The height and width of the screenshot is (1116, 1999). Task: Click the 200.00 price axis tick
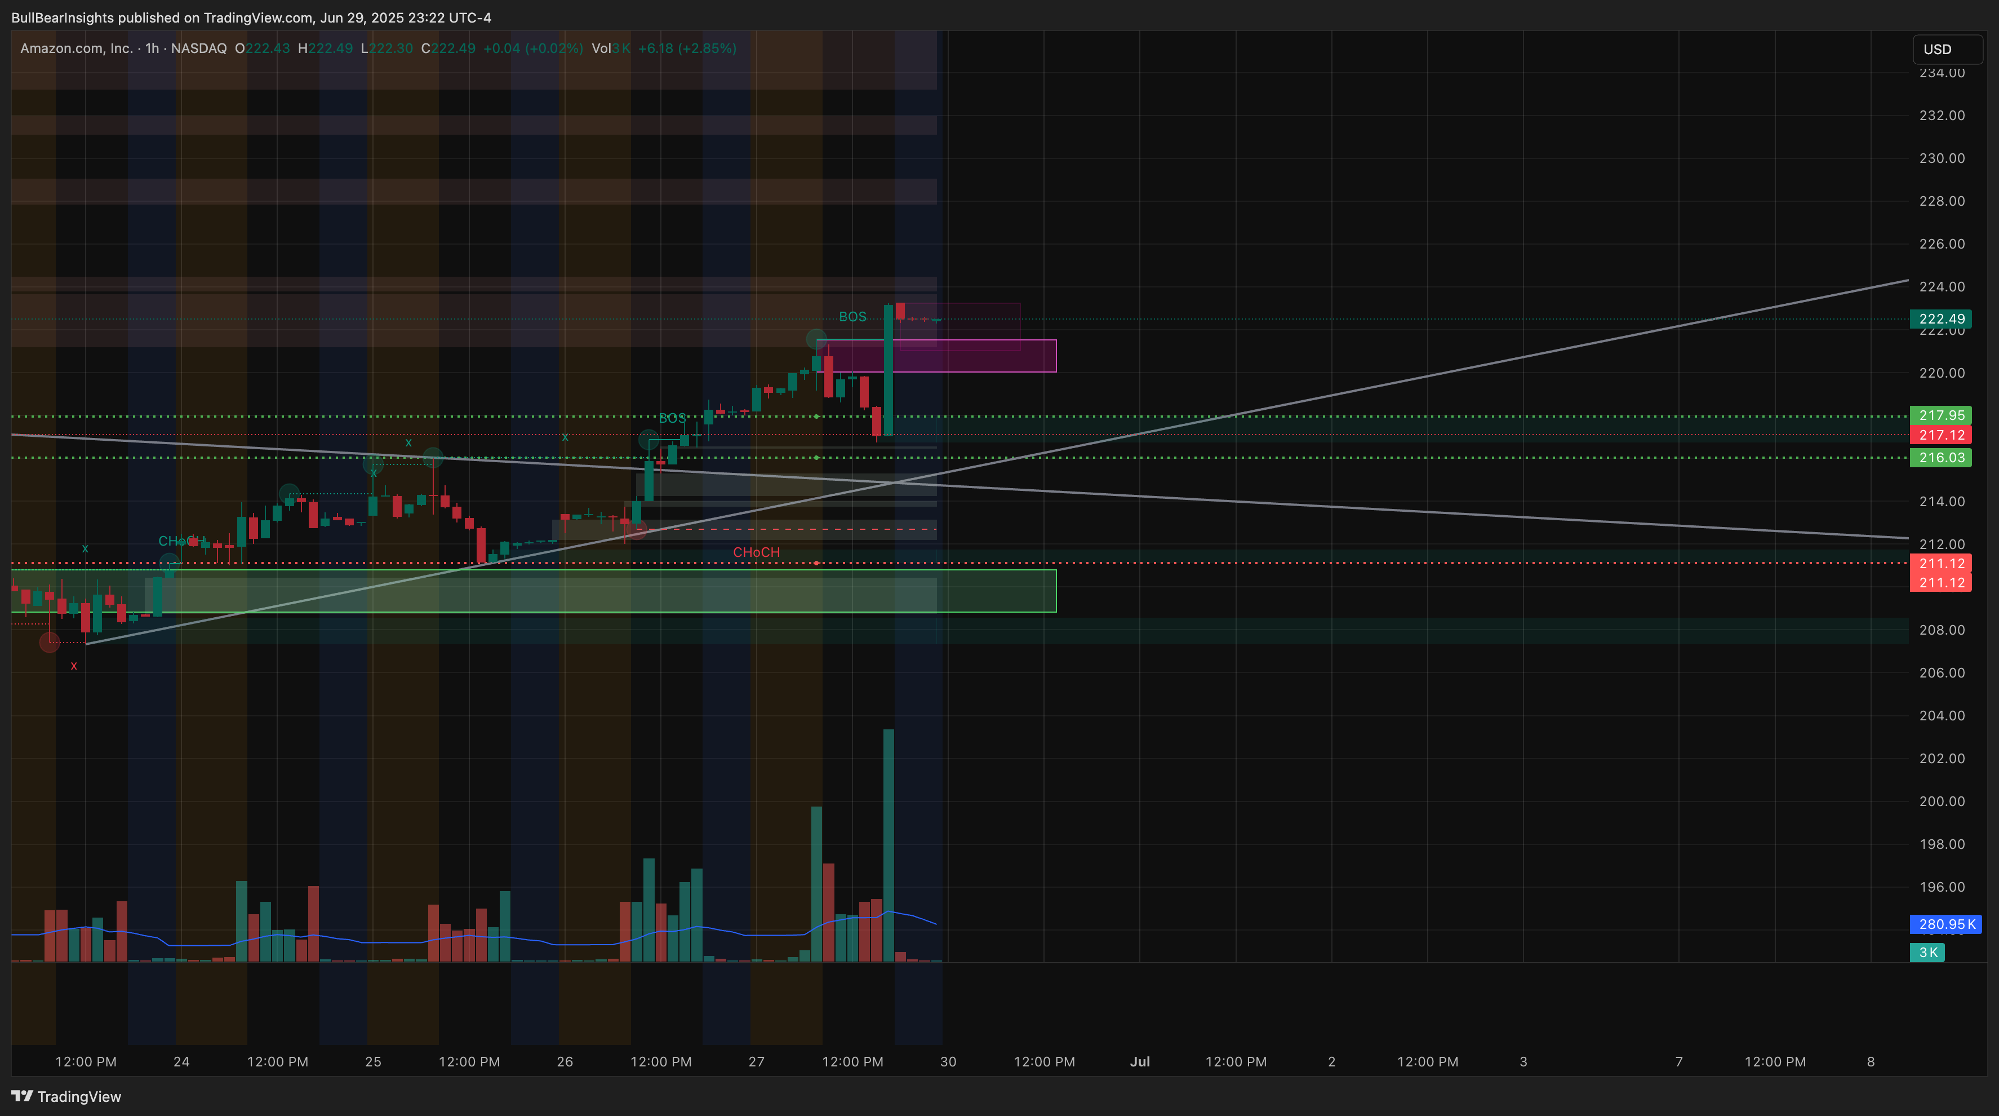(x=1942, y=801)
